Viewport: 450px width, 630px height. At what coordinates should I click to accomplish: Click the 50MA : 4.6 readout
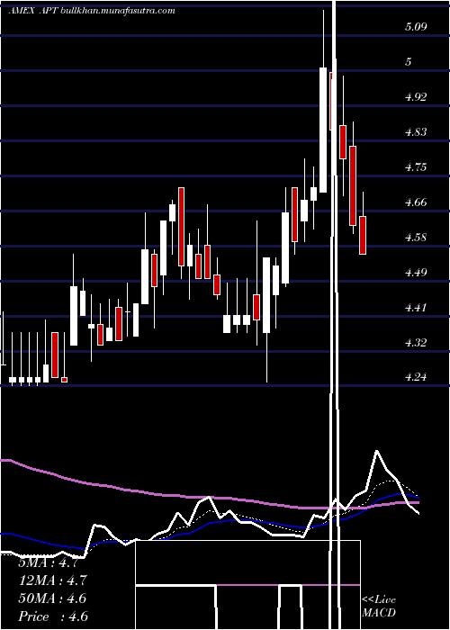click(x=52, y=598)
